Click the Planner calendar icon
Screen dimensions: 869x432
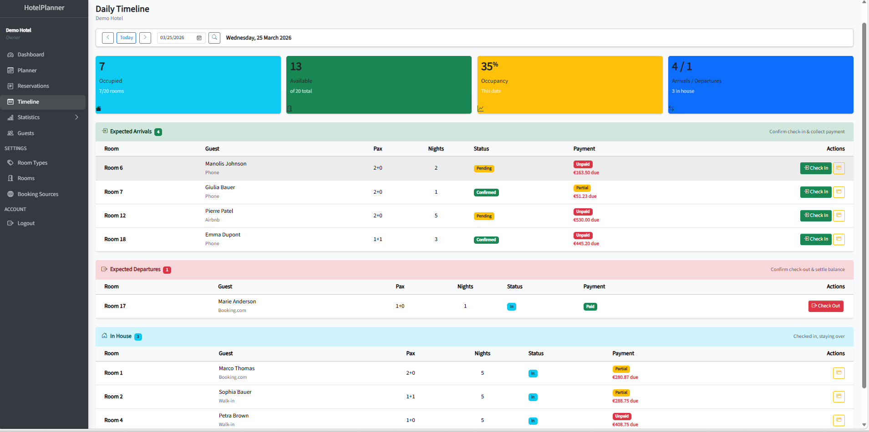click(10, 70)
